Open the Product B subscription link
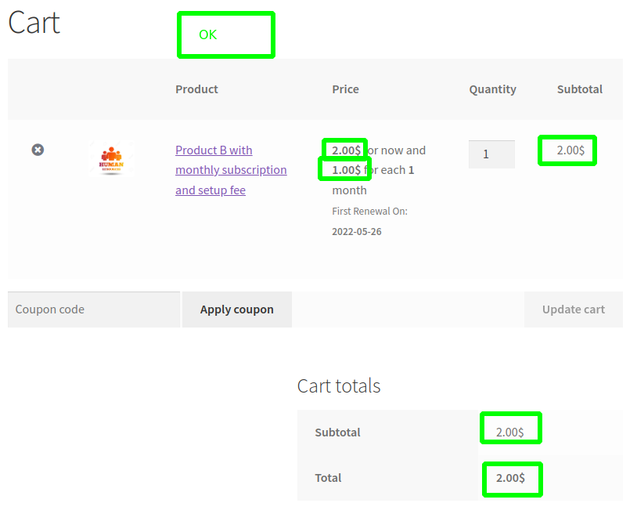 pos(231,170)
